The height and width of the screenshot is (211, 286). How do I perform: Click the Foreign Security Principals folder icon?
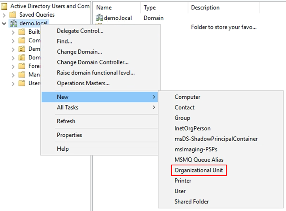pos(23,66)
